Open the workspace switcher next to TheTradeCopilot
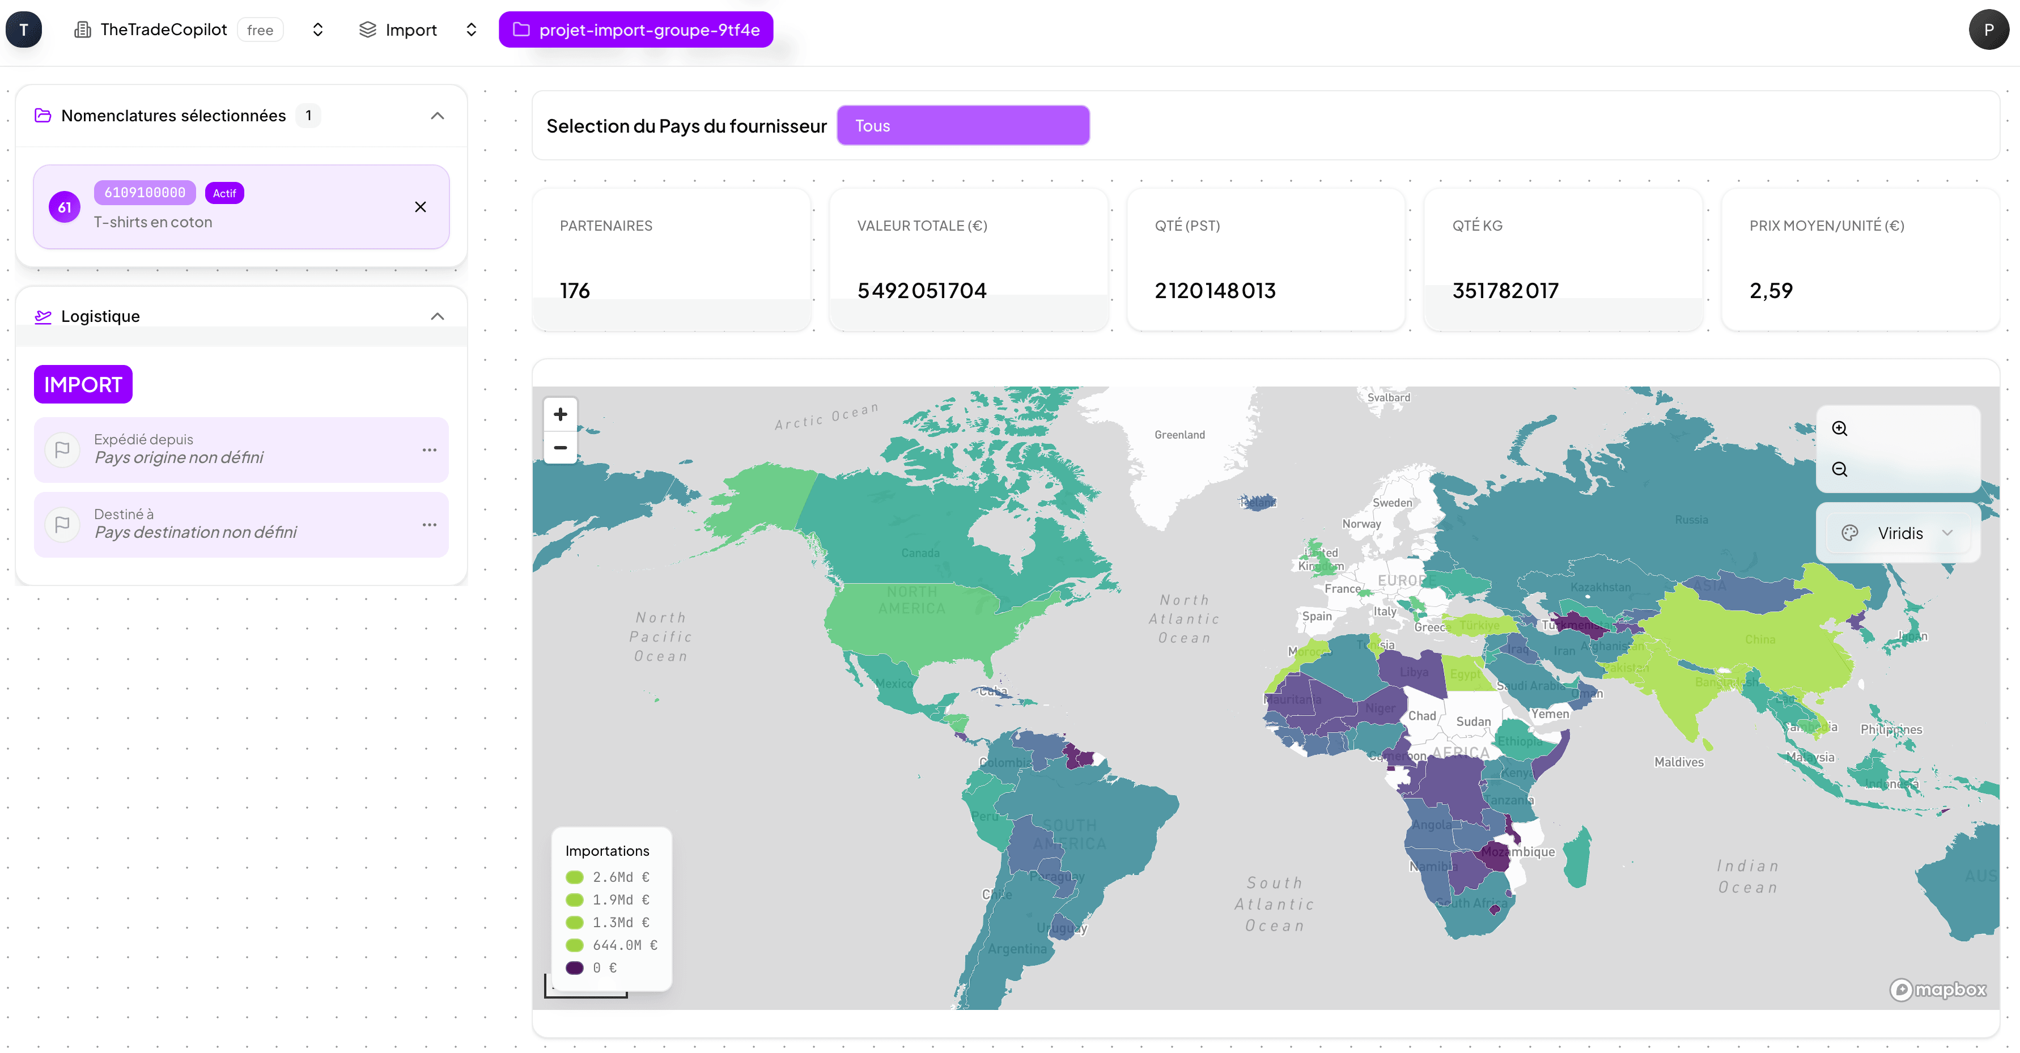This screenshot has width=2020, height=1053. coord(317,29)
